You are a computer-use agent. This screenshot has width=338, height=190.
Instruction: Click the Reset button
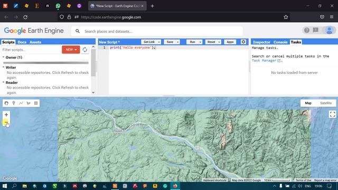[211, 42]
